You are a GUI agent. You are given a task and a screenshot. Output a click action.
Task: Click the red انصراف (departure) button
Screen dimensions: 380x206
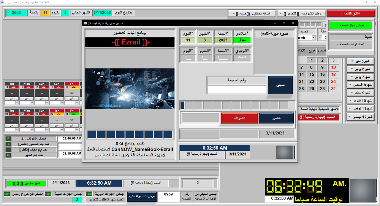pyautogui.click(x=239, y=118)
